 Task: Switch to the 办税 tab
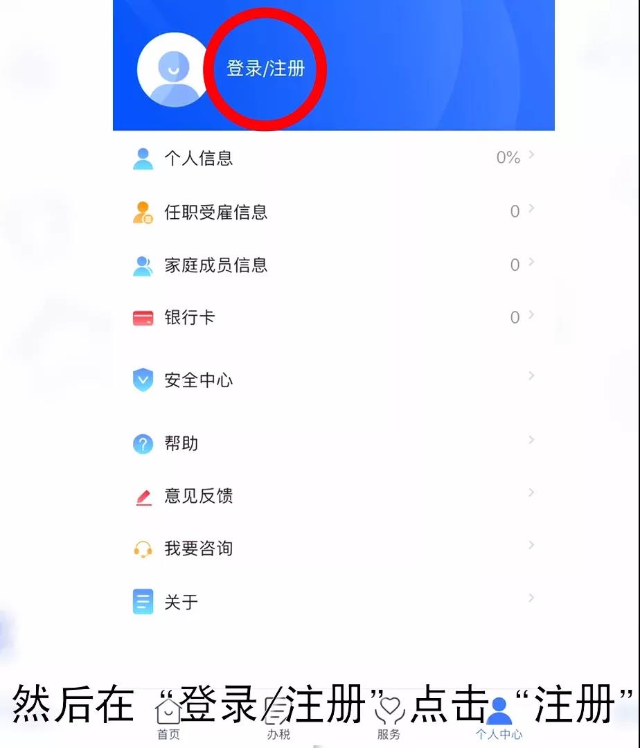tap(278, 718)
